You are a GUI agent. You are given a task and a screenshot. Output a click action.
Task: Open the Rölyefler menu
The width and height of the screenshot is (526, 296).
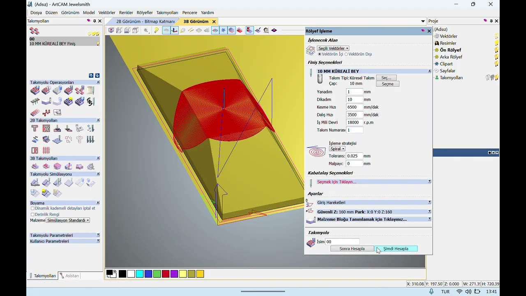pyautogui.click(x=145, y=13)
